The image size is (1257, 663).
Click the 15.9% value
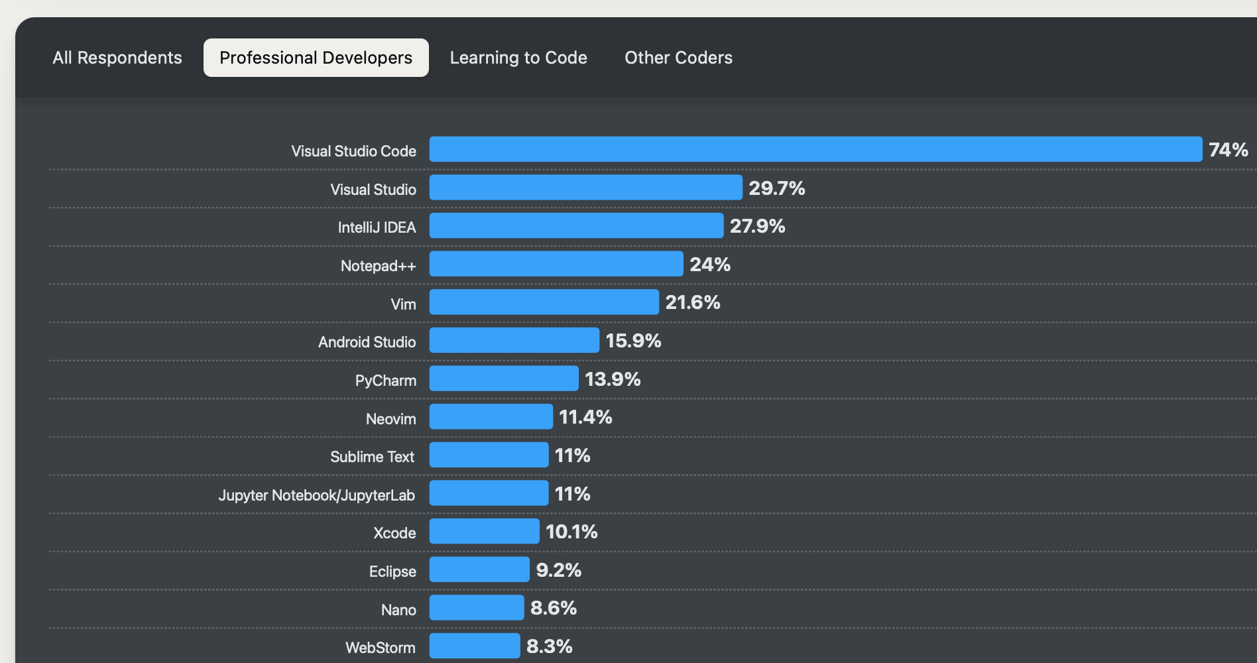tap(634, 341)
